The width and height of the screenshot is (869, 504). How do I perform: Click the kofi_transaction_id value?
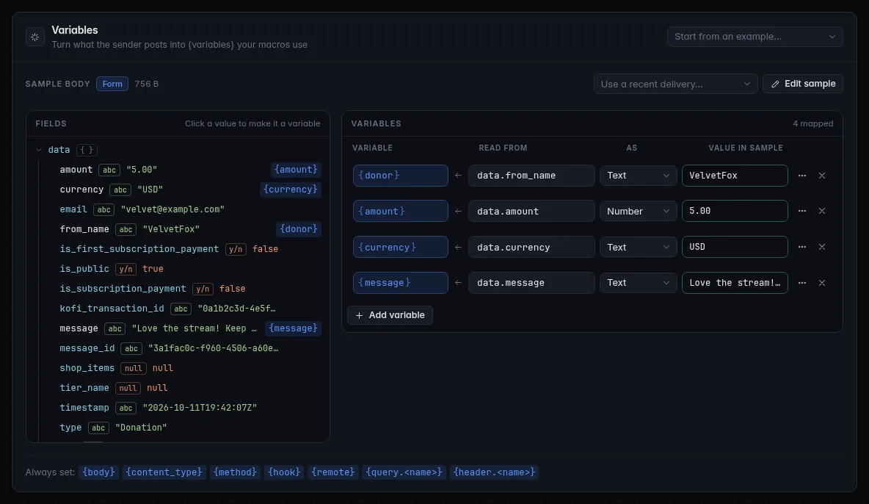coord(236,309)
